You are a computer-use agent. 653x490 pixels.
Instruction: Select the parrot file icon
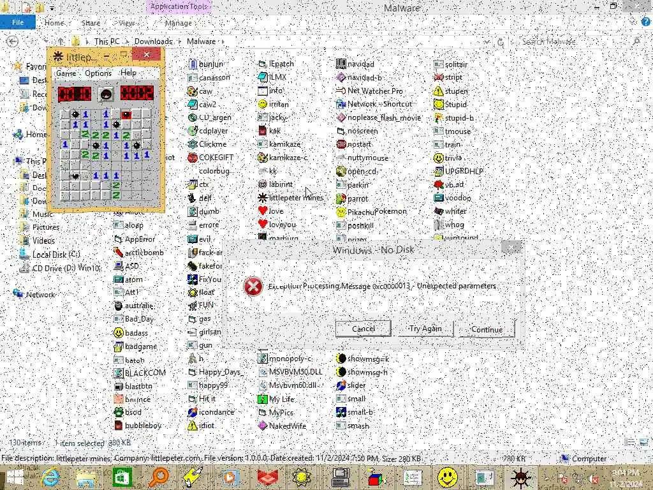(341, 199)
